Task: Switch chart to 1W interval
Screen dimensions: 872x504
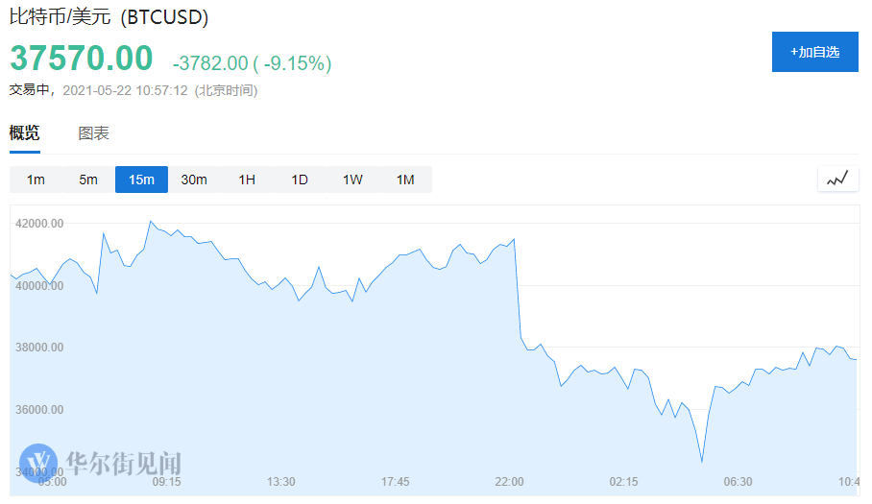Action: pyautogui.click(x=352, y=180)
